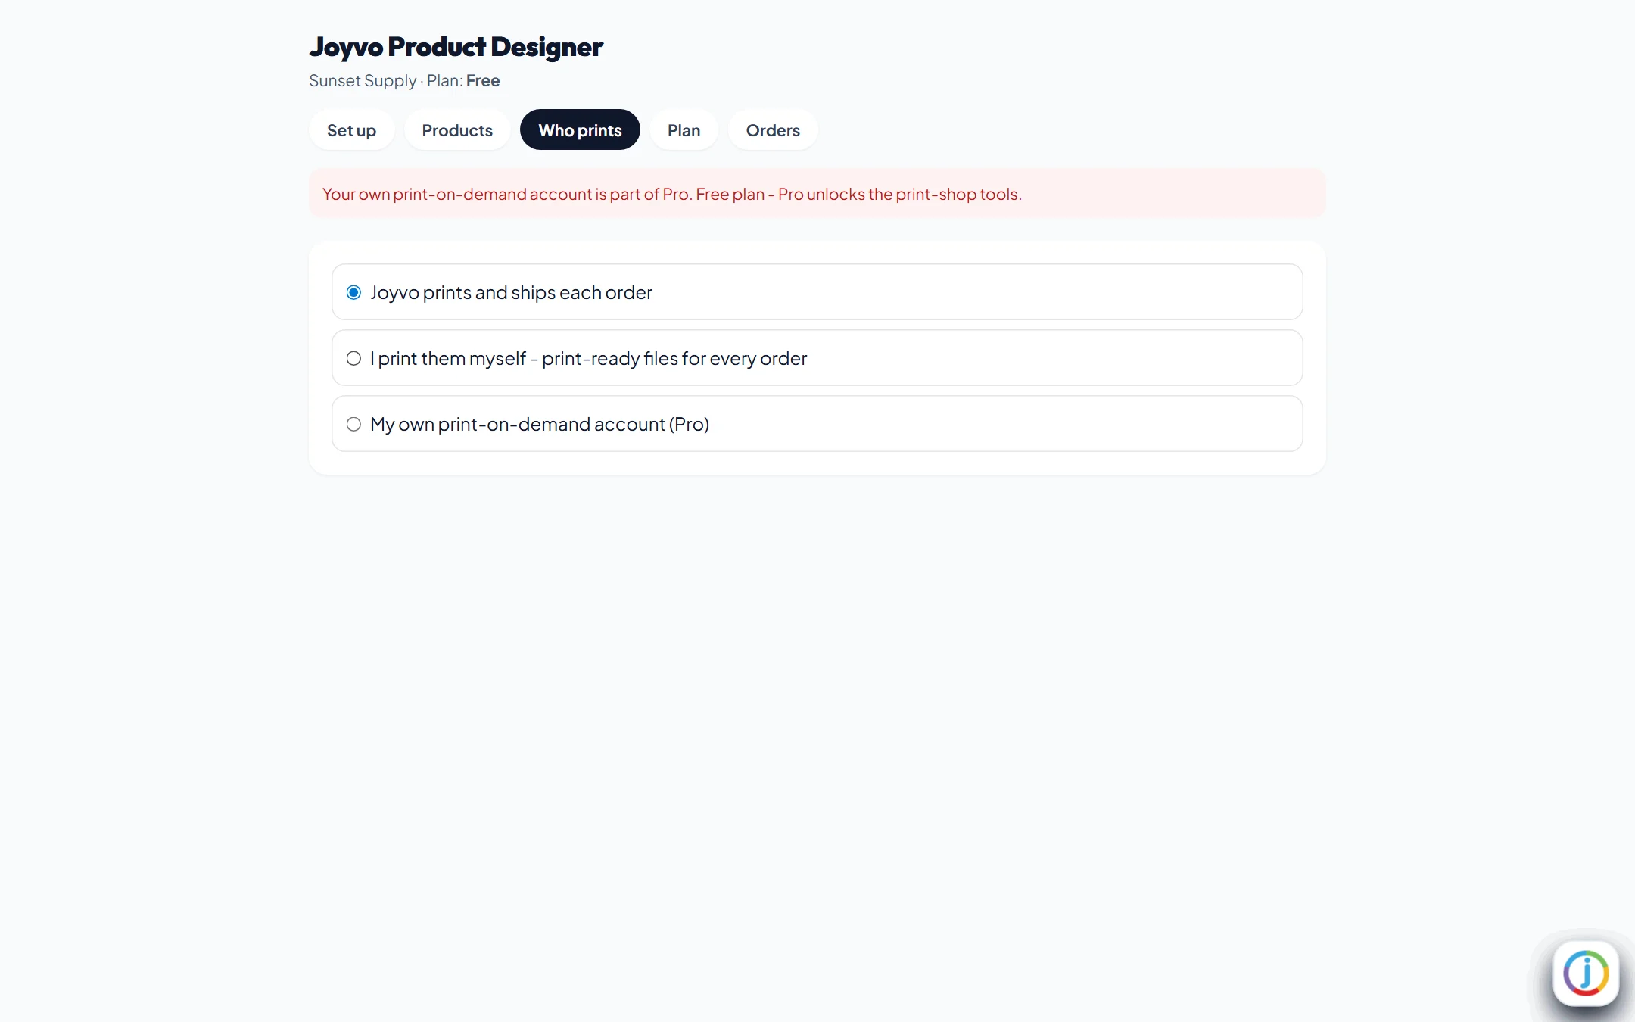Viewport: 1635px width, 1022px height.
Task: Go to the Plan tab
Action: (x=684, y=130)
